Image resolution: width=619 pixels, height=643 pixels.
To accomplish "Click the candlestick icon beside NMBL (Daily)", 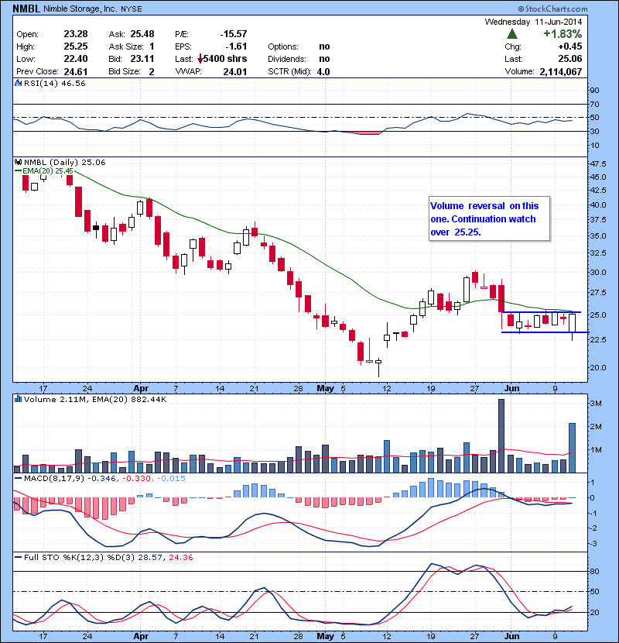I will 18,162.
